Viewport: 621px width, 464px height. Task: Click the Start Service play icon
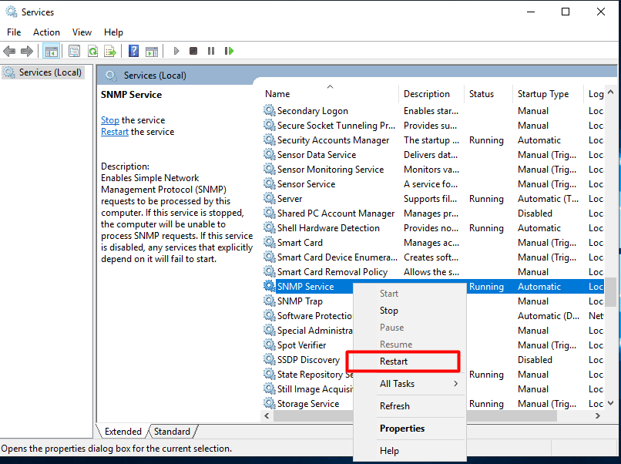click(176, 51)
